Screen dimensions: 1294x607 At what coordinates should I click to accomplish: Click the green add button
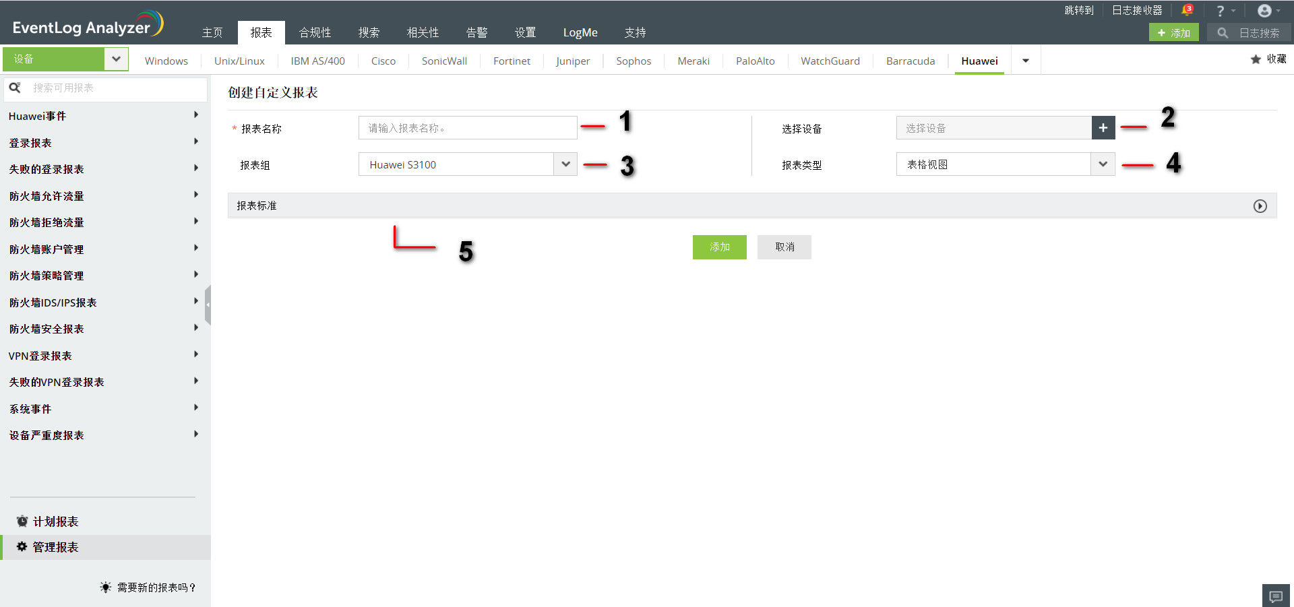point(718,247)
